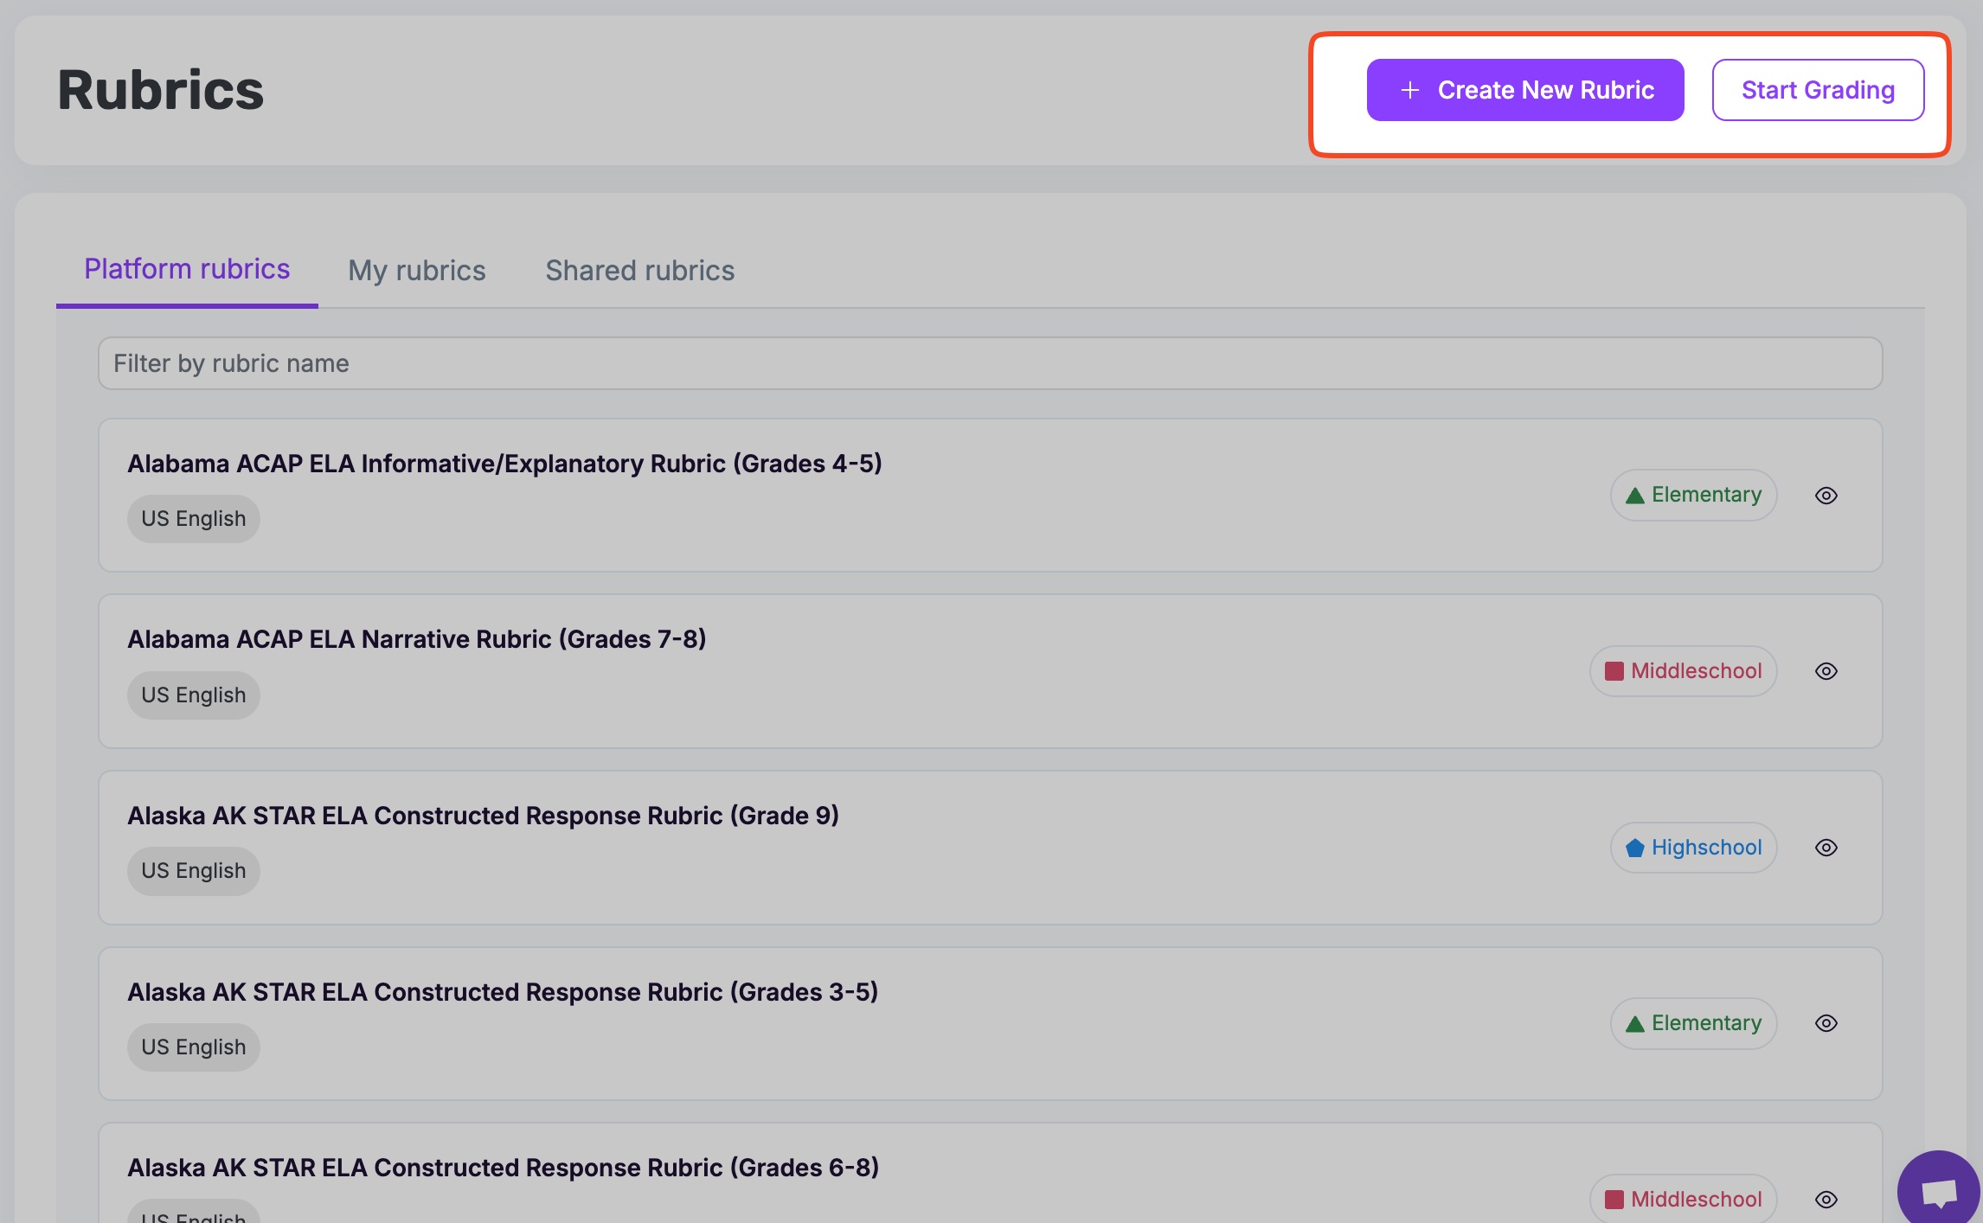Click eye icon for Alabama Informative/Explanatory rubric
Viewport: 1983px width, 1223px height.
click(1826, 496)
